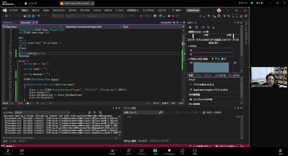The image size is (288, 156).
Task: Click zoom in icon in diagnostics panel
Action: point(203,27)
